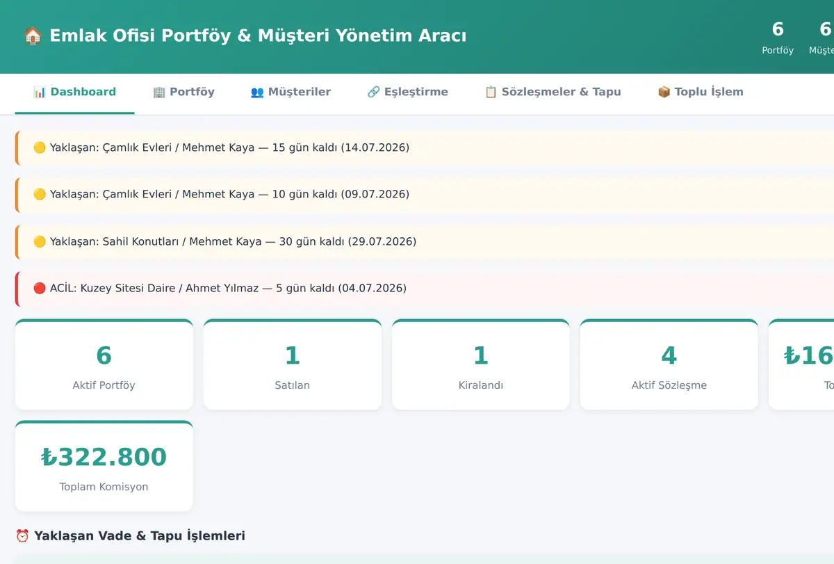834x564 pixels.
Task: Click the clipboard icon on Sözleşmeler & Tapu
Action: 491,92
